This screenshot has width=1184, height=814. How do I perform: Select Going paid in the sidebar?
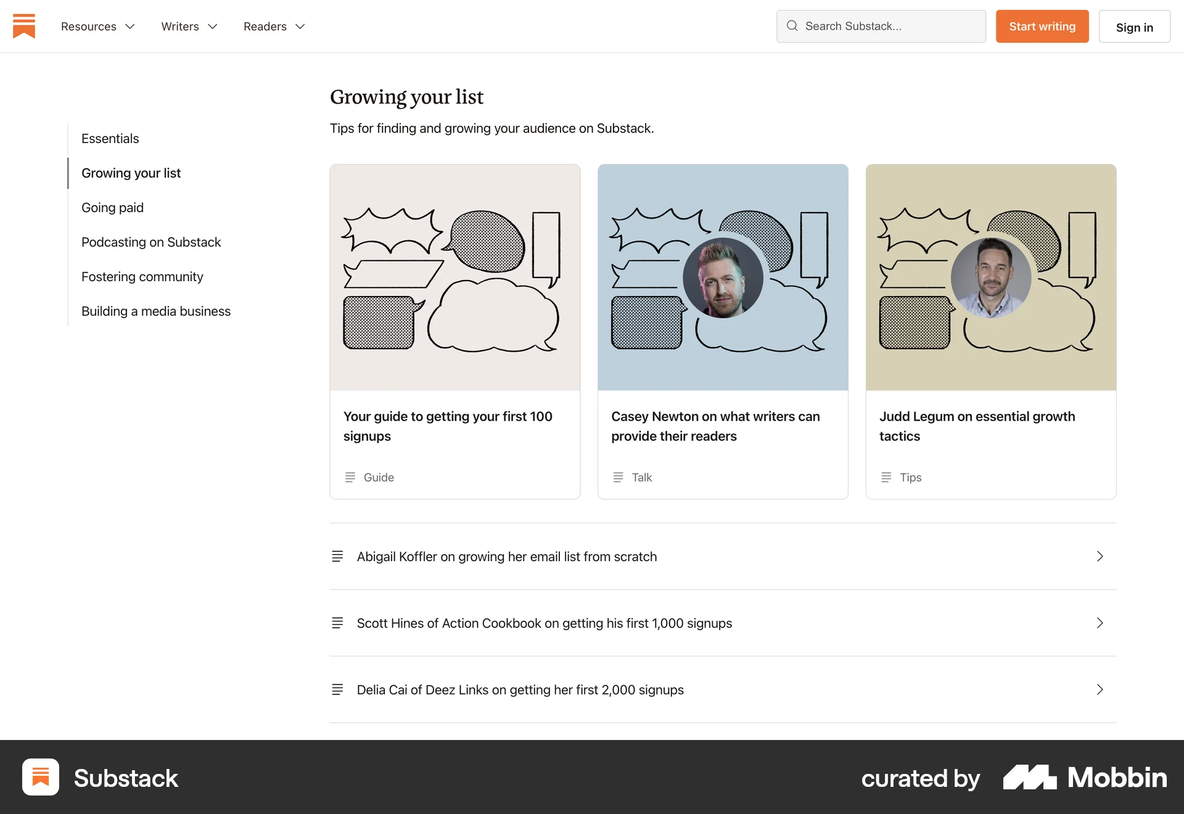click(x=112, y=207)
